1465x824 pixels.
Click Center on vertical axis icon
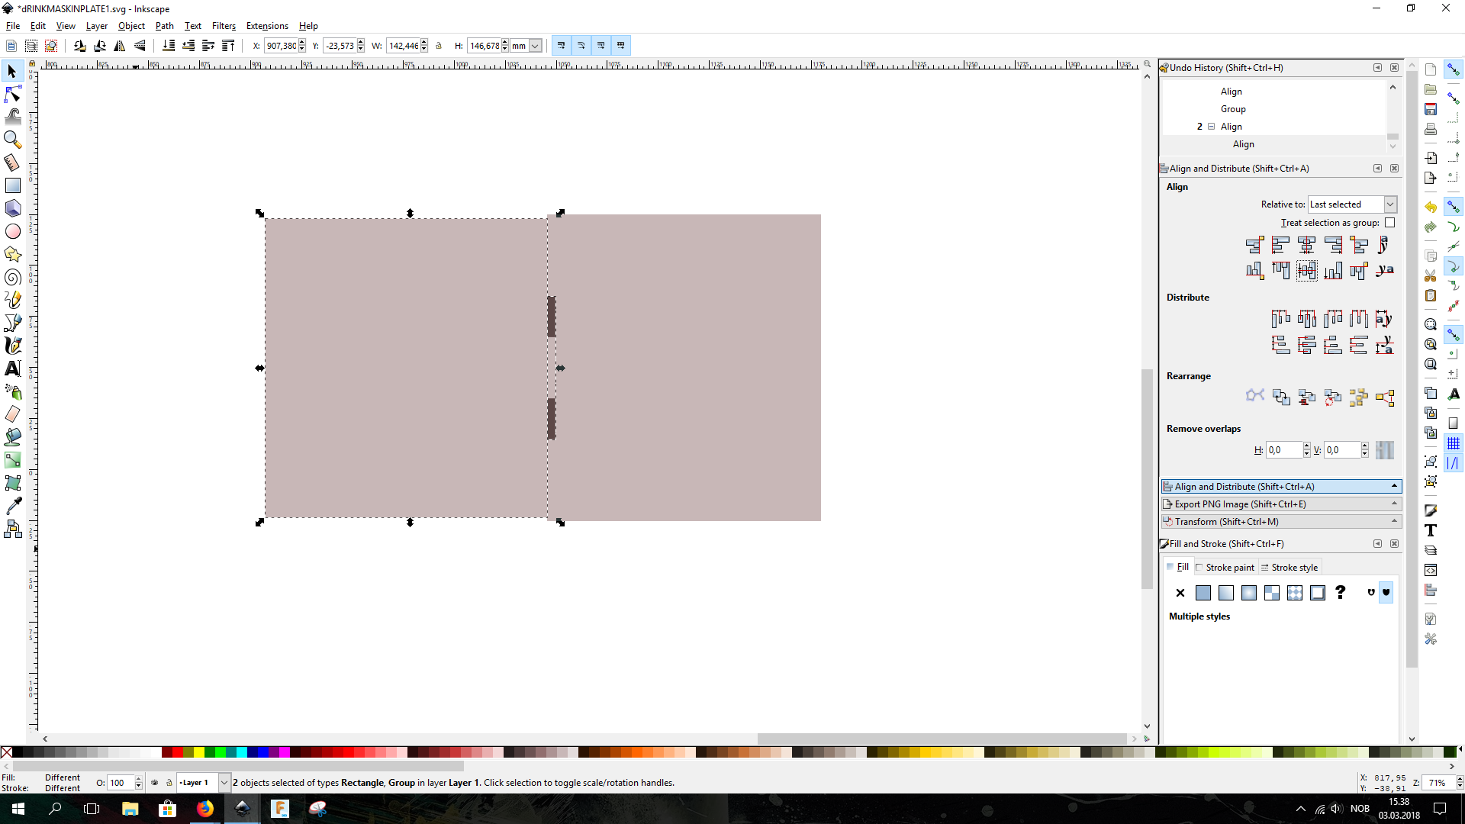[1306, 245]
